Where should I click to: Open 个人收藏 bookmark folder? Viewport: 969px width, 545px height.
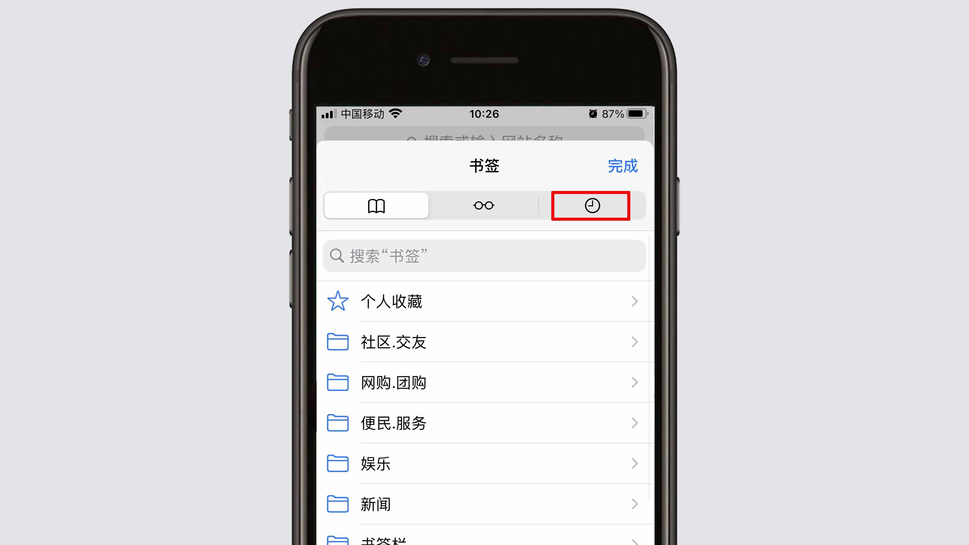485,301
